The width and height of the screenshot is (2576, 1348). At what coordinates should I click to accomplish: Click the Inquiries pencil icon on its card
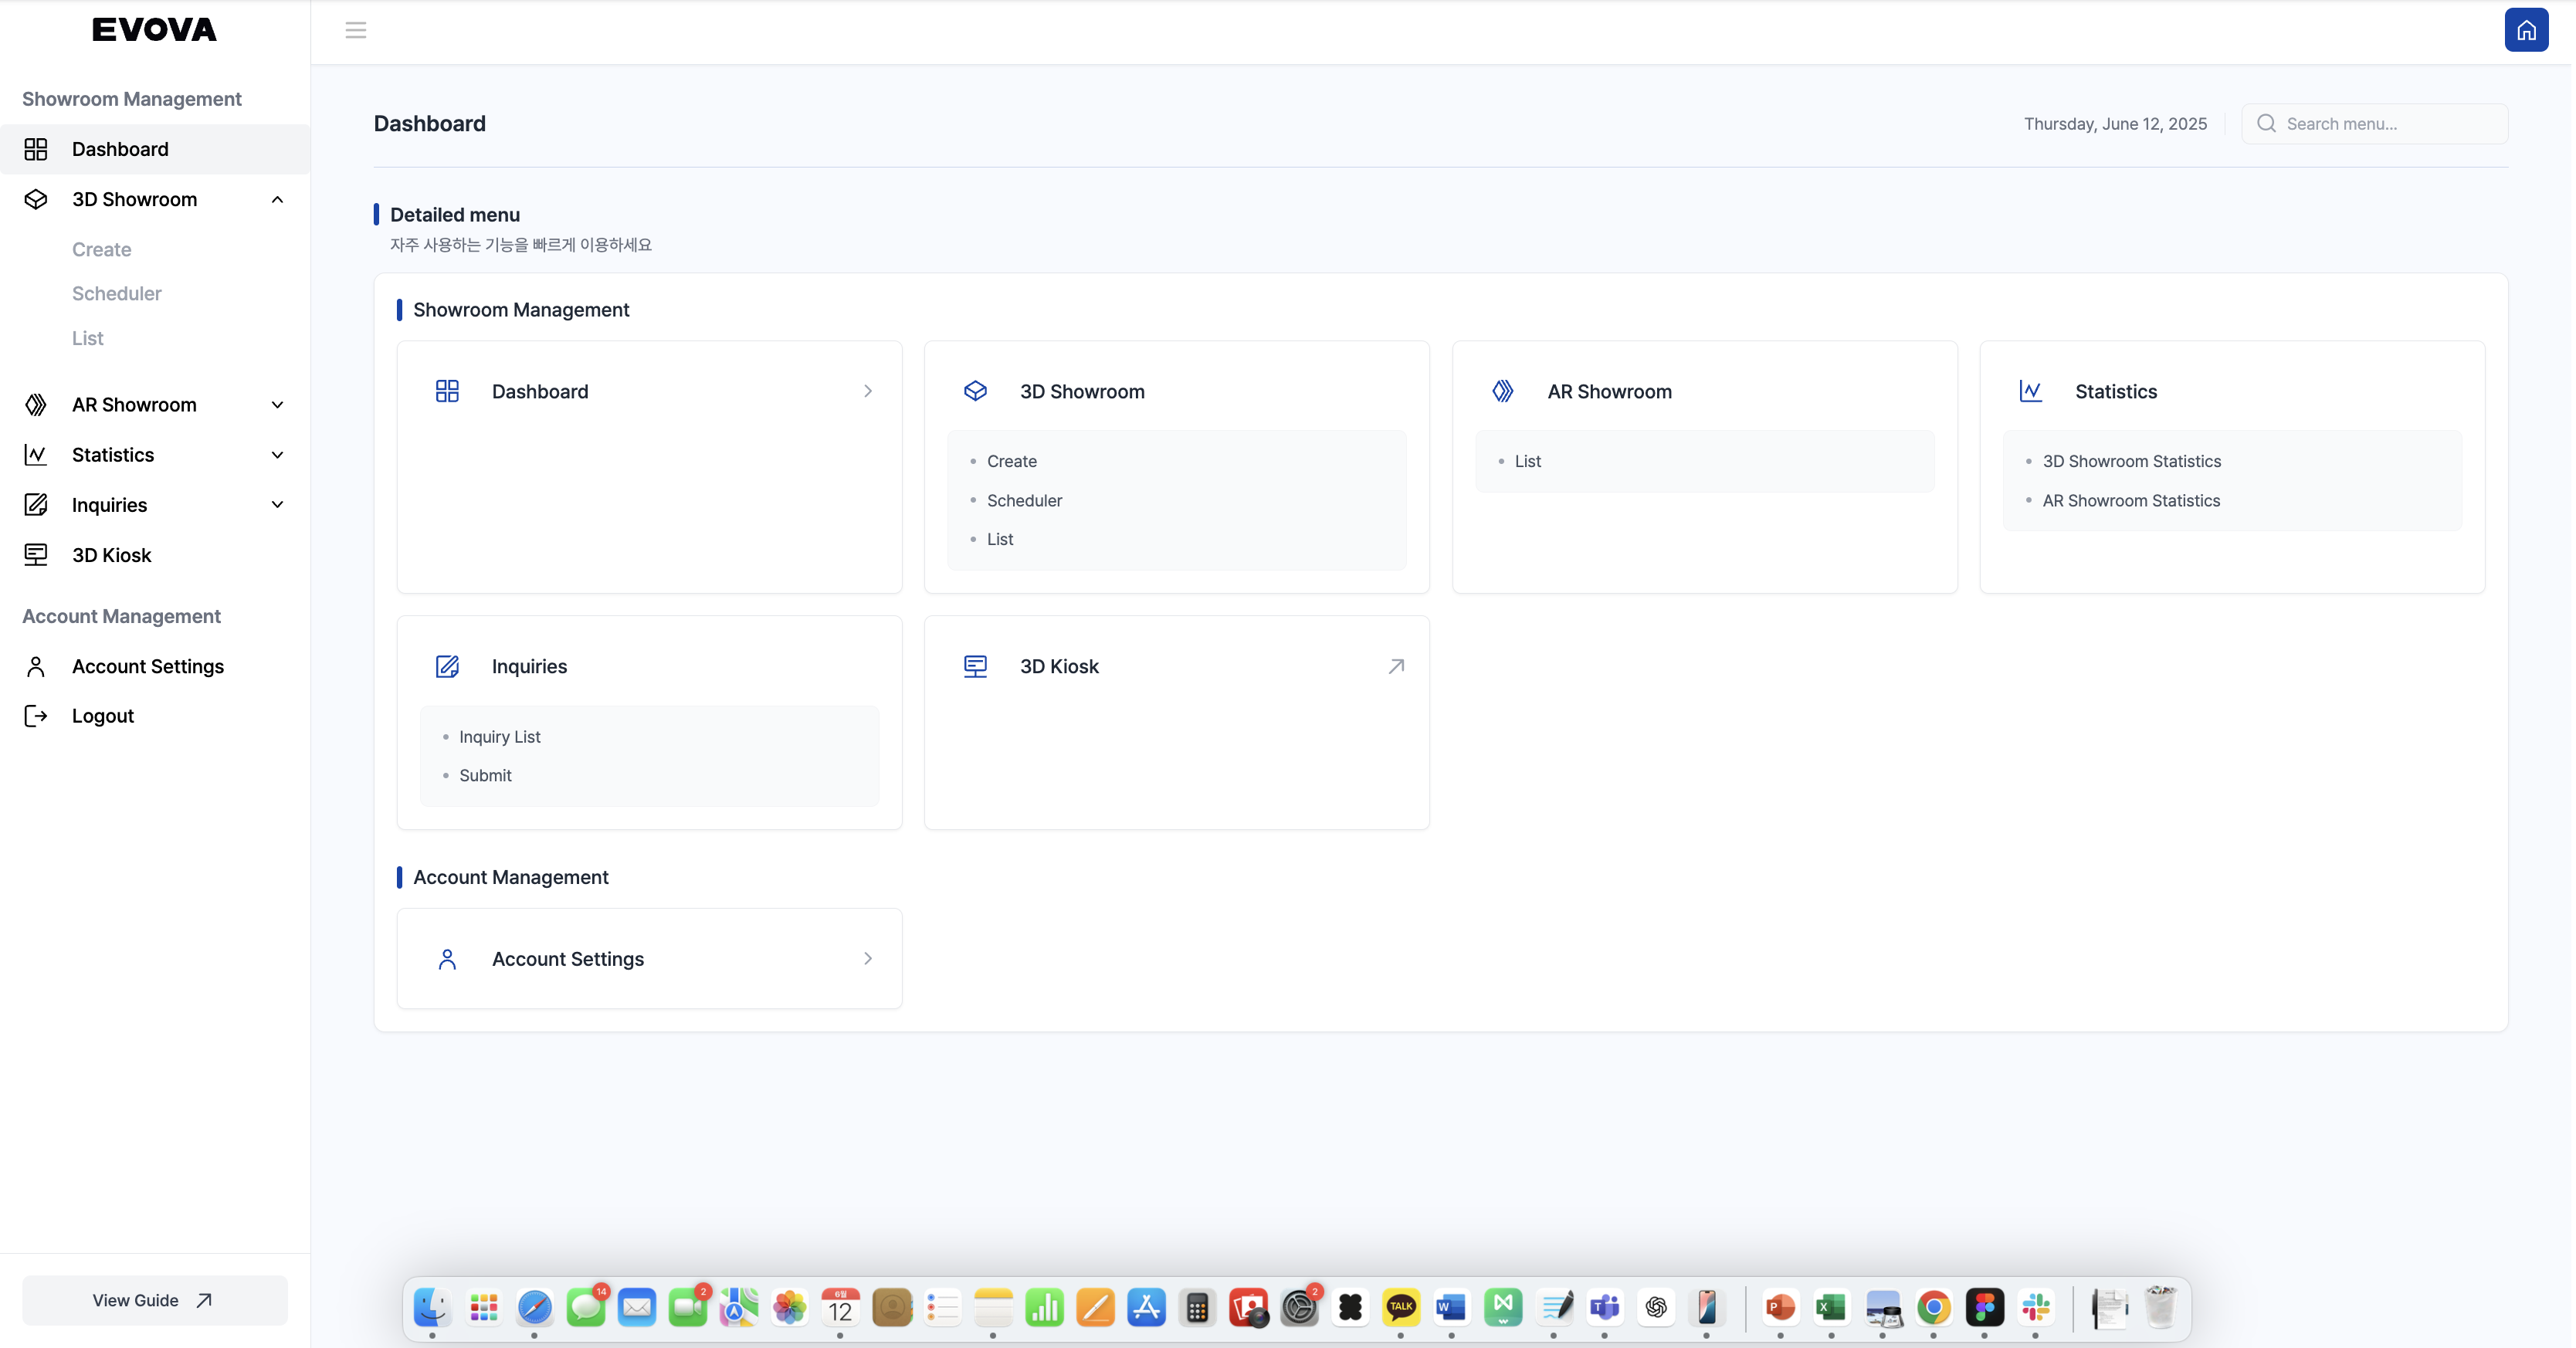[x=447, y=667]
